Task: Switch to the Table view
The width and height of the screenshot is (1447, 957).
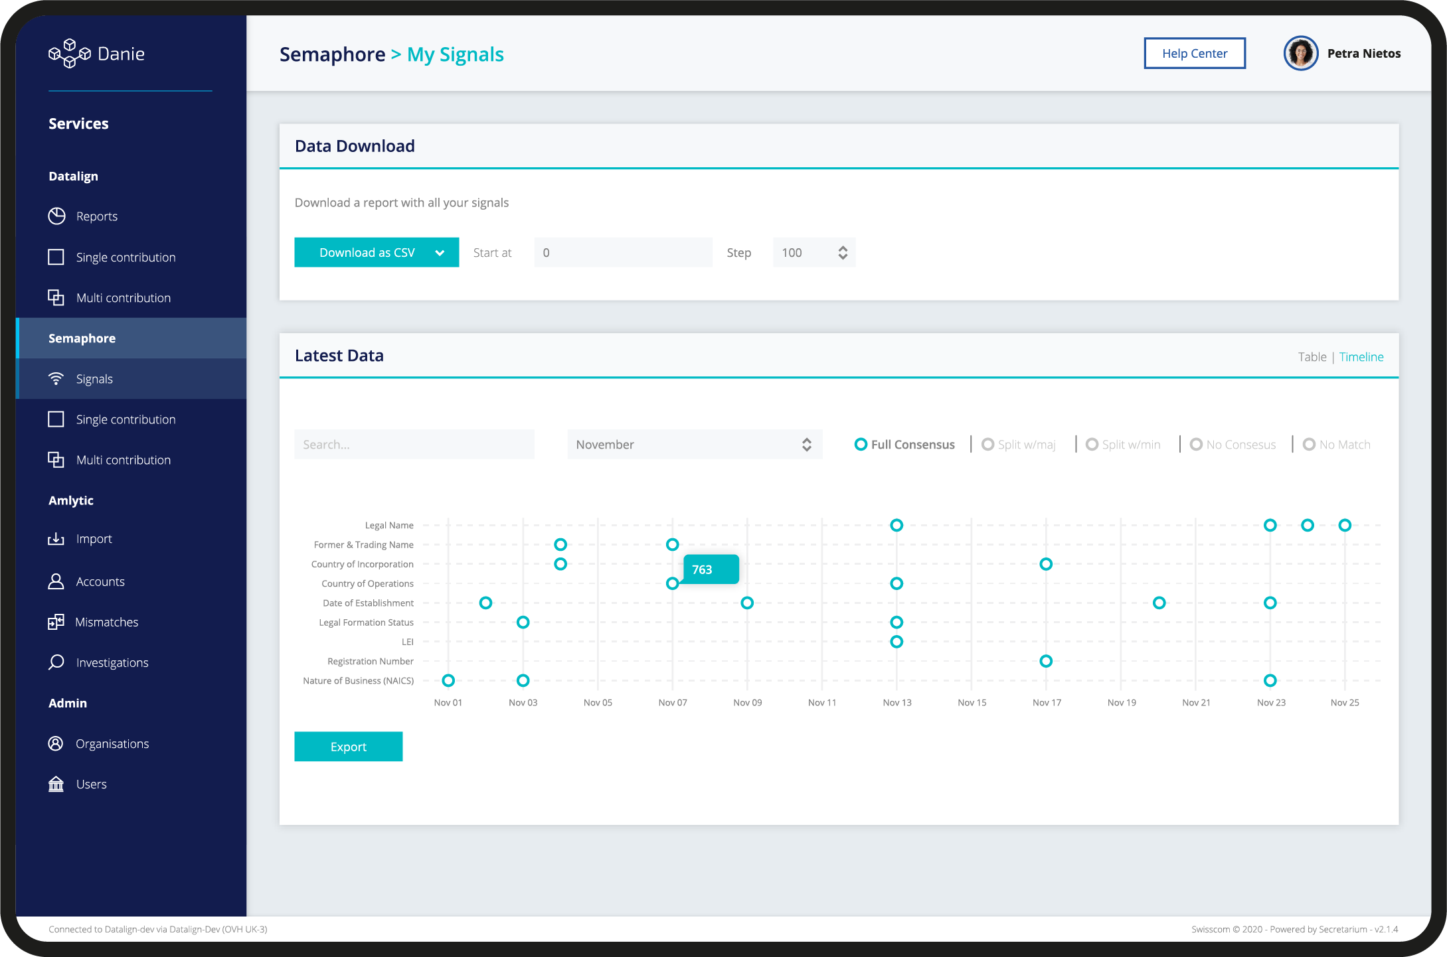Action: 1312,357
